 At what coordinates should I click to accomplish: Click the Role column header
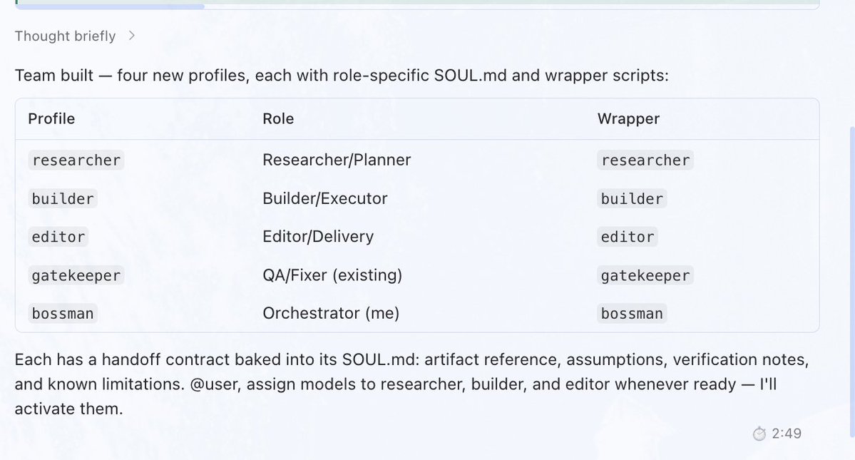[278, 119]
